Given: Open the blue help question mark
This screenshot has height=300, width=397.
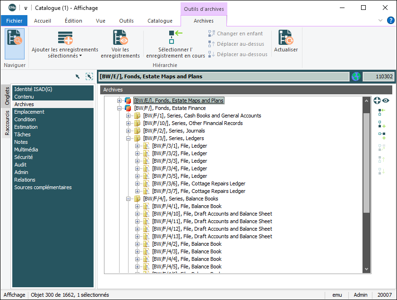Looking at the screenshot, I should tap(391, 20).
